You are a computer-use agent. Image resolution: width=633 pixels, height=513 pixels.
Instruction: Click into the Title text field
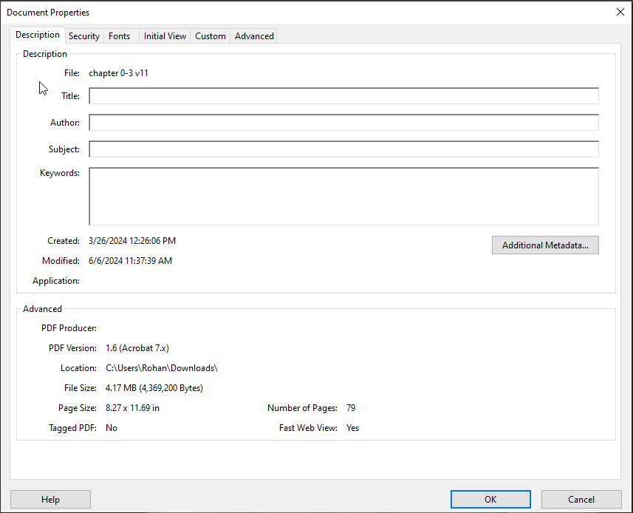(343, 96)
